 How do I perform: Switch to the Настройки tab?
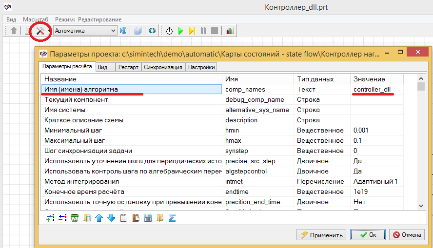pyautogui.click(x=201, y=67)
